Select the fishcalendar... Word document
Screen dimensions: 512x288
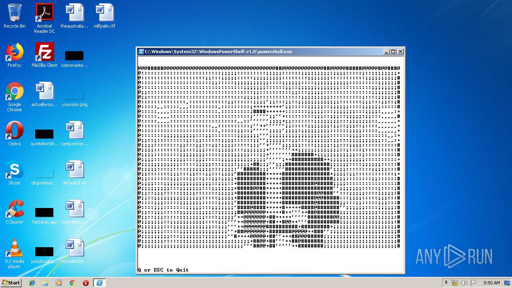click(x=74, y=251)
